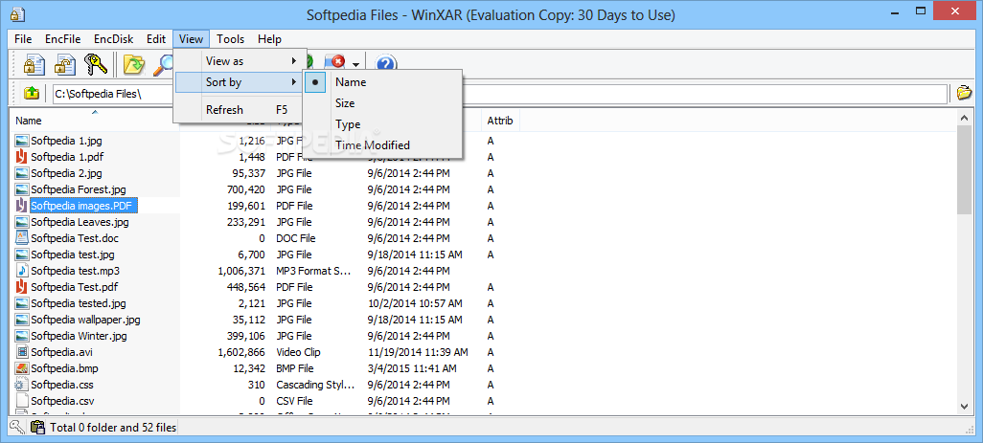Click the image icon of Softpedia Forest.jpg
The image size is (983, 443).
point(22,189)
